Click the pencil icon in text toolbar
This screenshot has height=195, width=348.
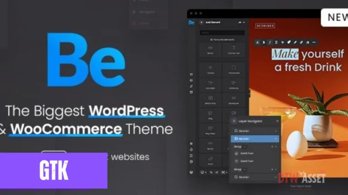coord(295,42)
